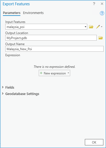Image resolution: width=106 pixels, height=148 pixels.
Task: Click the MyProject.gdb Output Location field
Action: click(51, 38)
